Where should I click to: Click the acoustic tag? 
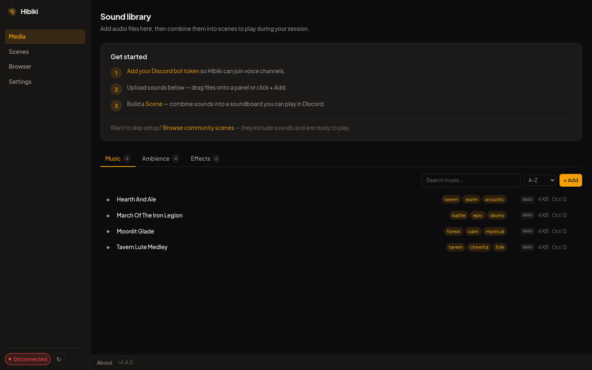[495, 199]
